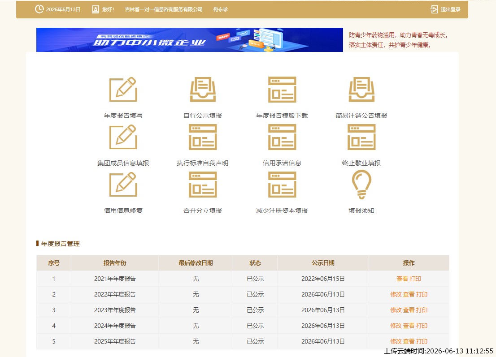
Task: Click 打印 for the 2021年年度报告
Action: tap(415, 279)
